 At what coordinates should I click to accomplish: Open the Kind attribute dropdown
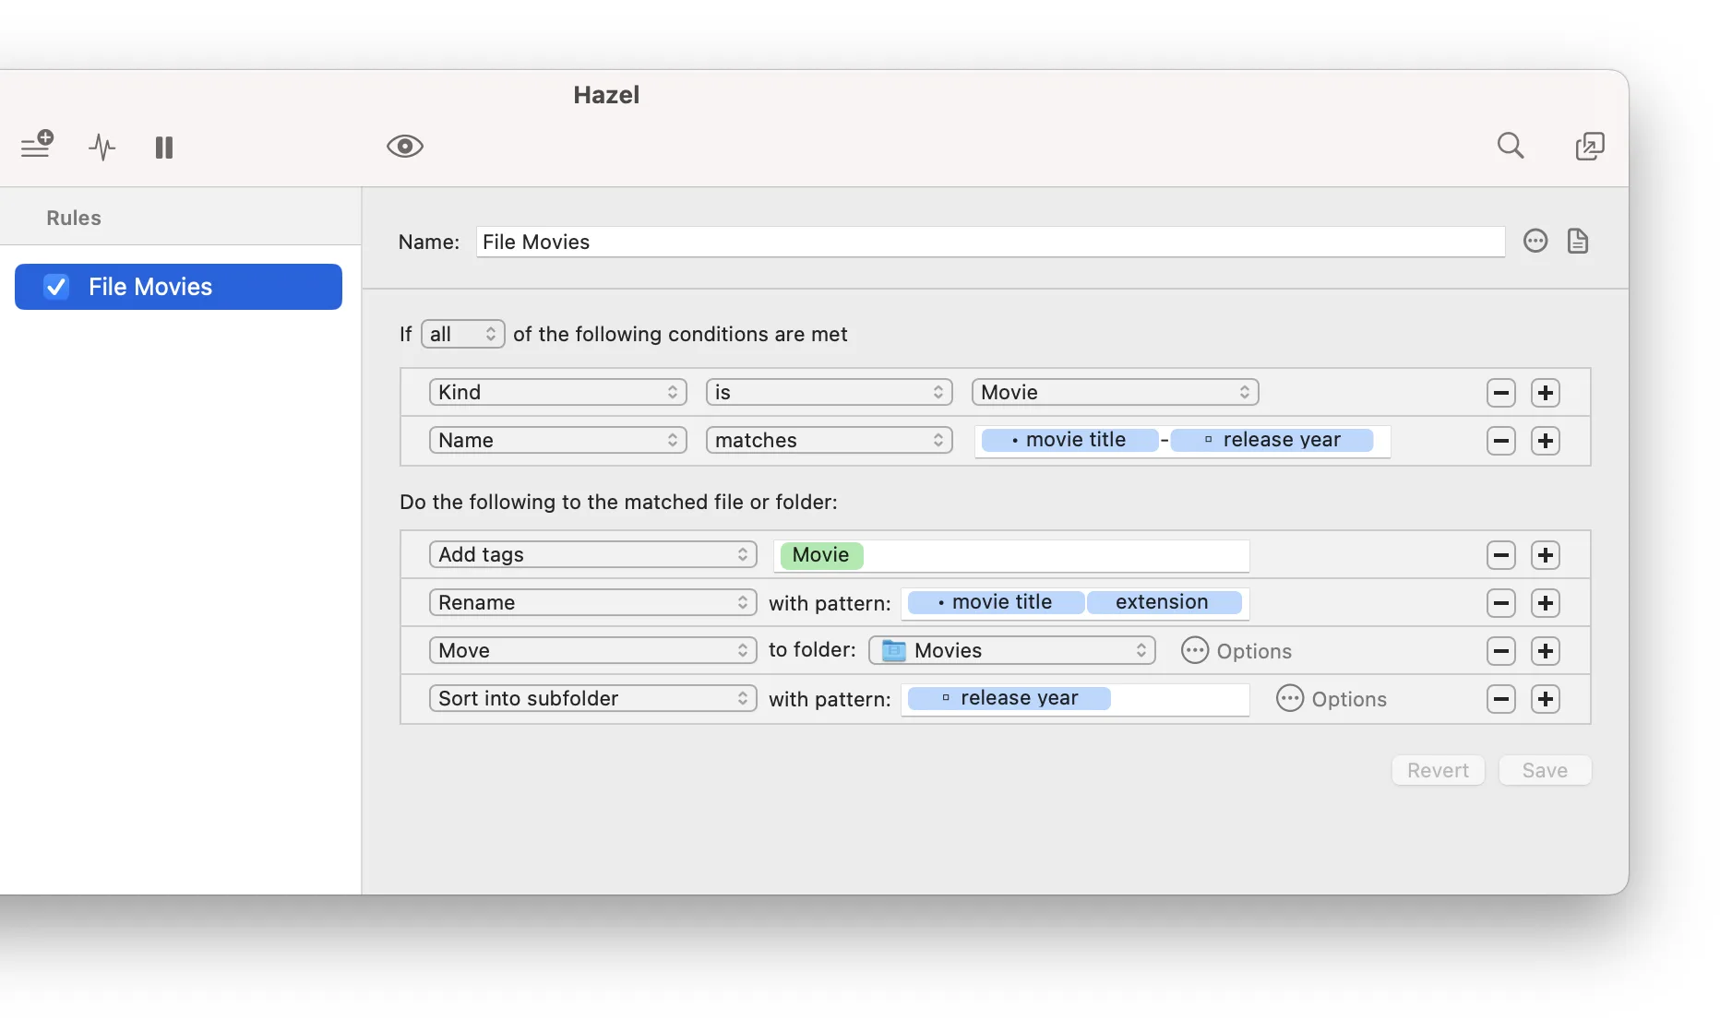(x=557, y=392)
